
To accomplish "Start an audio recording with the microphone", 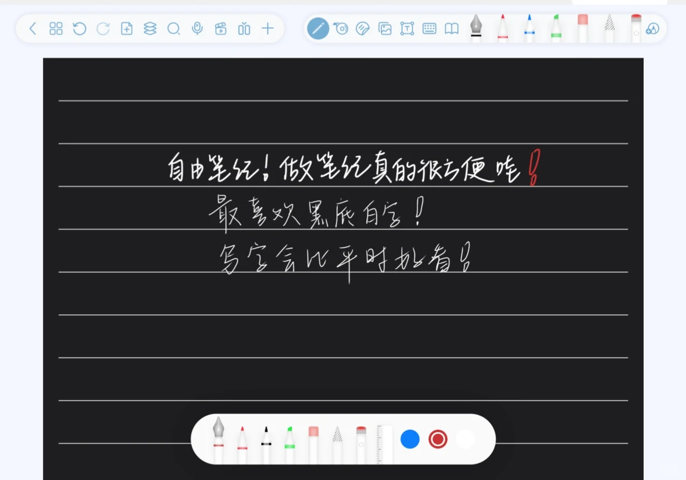I will (197, 29).
